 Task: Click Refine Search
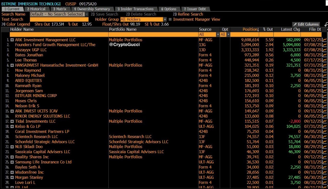click(x=188, y=14)
